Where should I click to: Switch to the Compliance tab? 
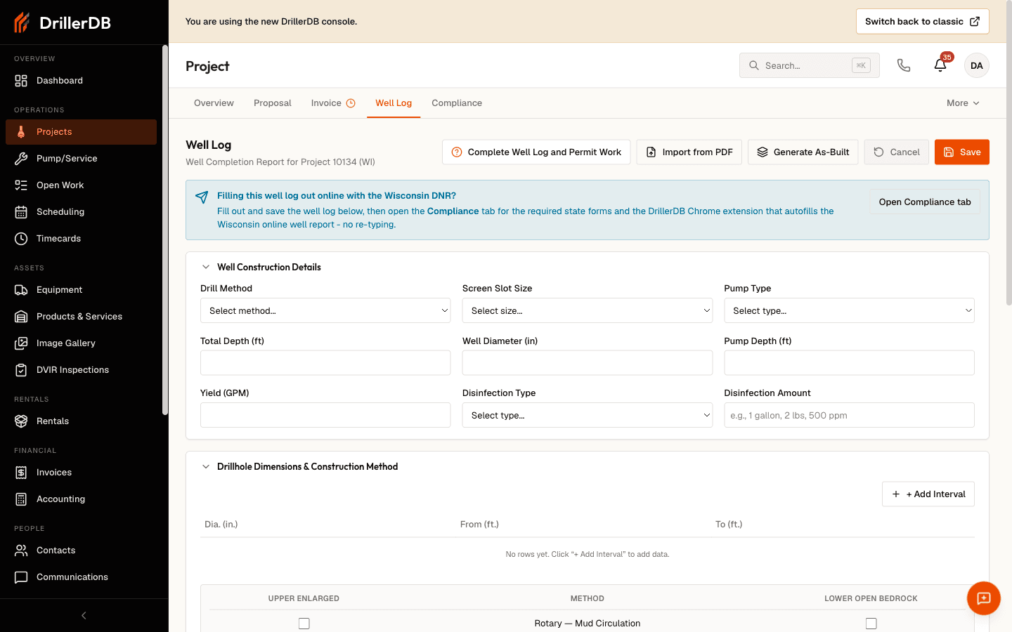[457, 103]
